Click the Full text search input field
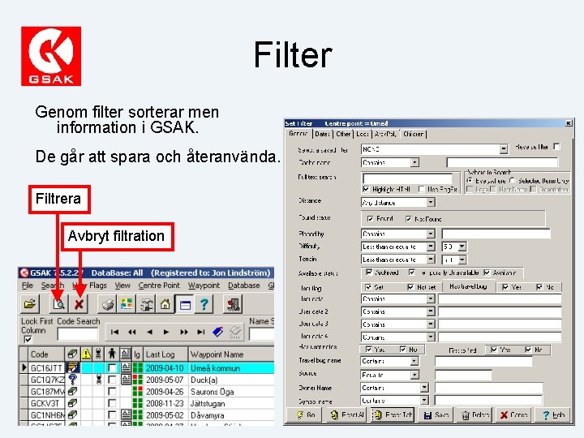This screenshot has height=438, width=584. (x=407, y=178)
